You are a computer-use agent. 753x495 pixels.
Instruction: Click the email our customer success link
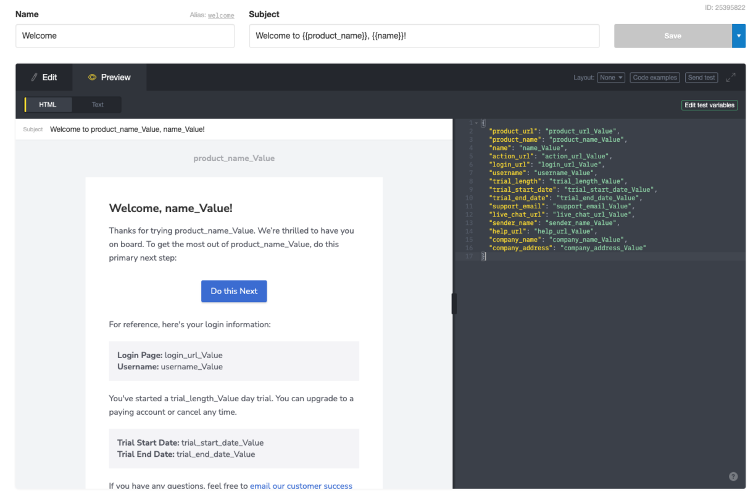(x=301, y=486)
